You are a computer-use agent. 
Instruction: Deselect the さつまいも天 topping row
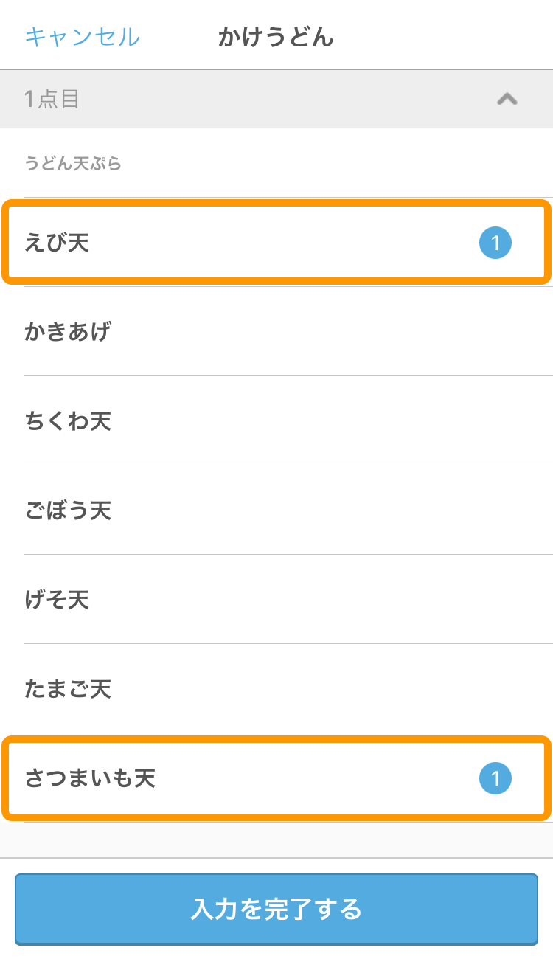pyautogui.click(x=276, y=778)
